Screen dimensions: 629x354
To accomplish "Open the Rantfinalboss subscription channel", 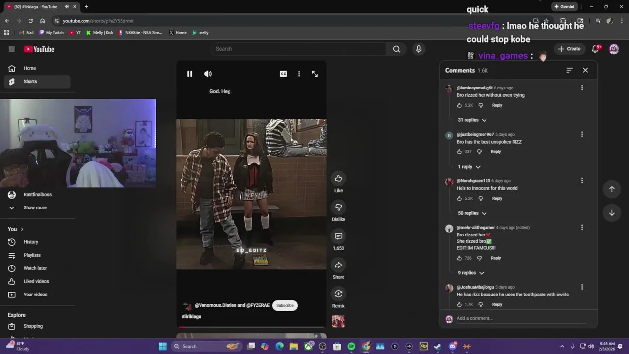I will pyautogui.click(x=37, y=194).
